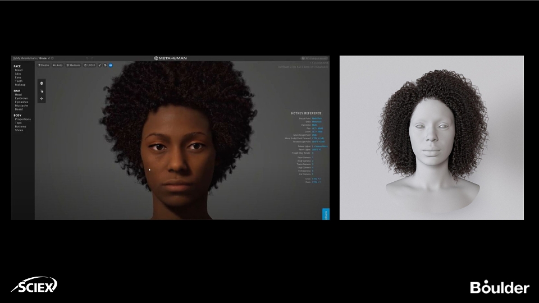Click the Toggle Clay Render hotkey row

[x=303, y=153]
